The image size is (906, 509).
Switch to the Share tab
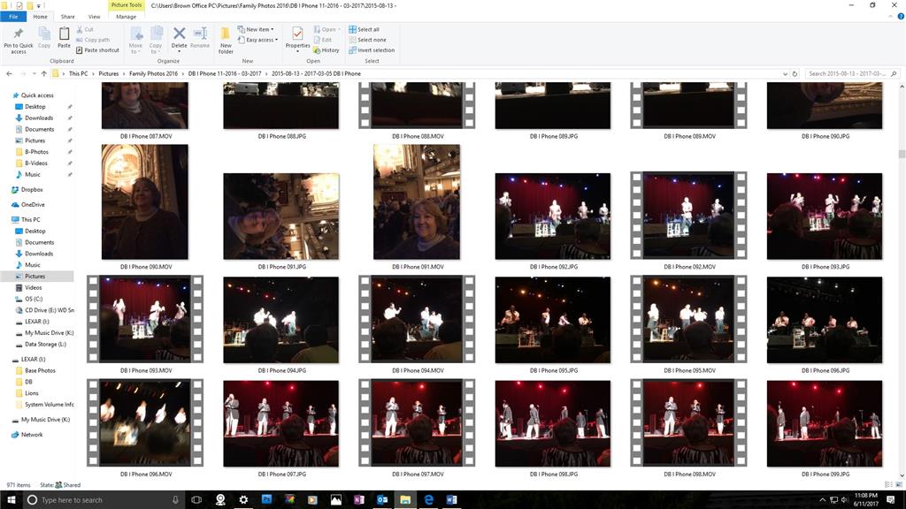point(67,17)
